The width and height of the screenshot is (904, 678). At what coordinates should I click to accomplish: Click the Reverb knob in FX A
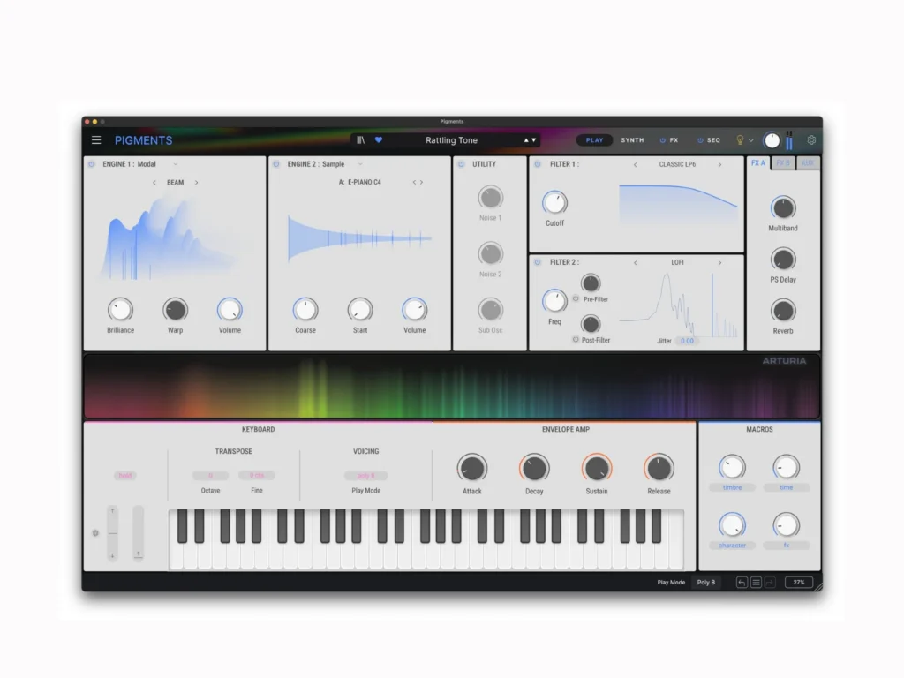pos(783,311)
